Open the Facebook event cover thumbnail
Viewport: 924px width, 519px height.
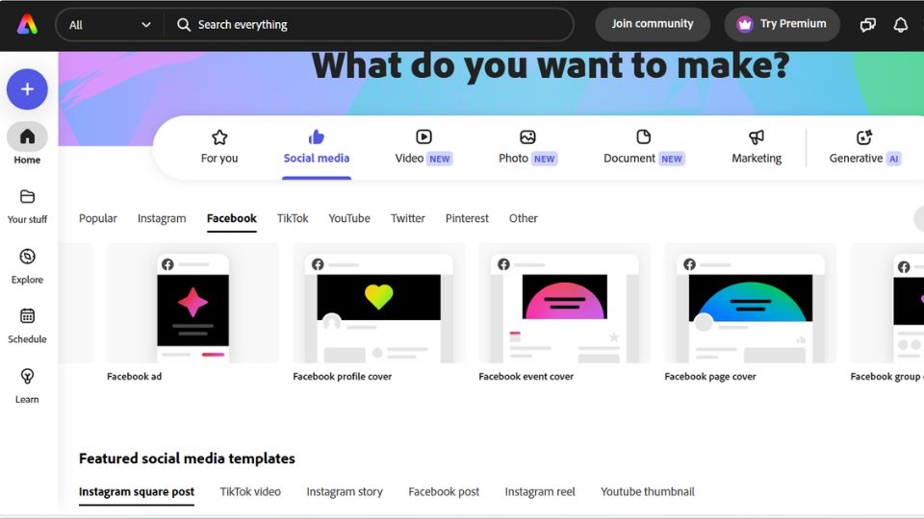click(565, 303)
